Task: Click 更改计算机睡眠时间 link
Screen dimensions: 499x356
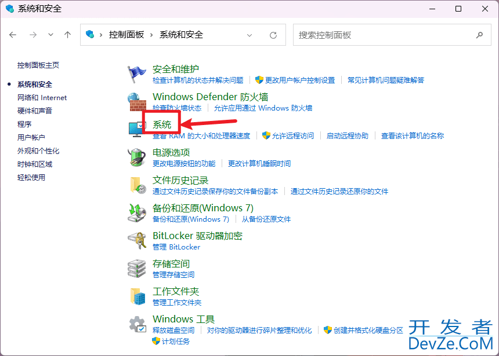Action: coord(259,164)
